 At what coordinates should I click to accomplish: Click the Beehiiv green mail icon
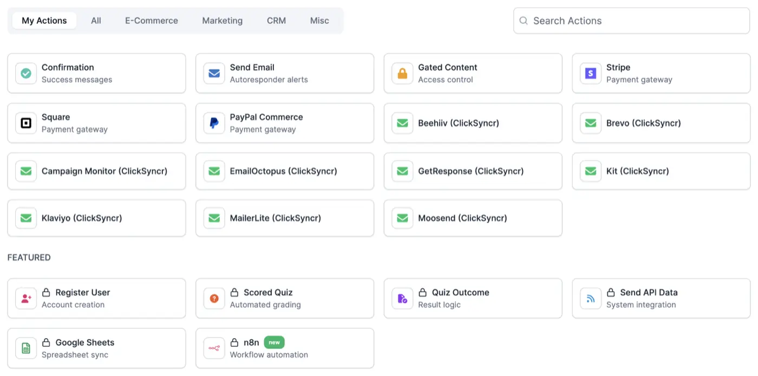coord(402,123)
